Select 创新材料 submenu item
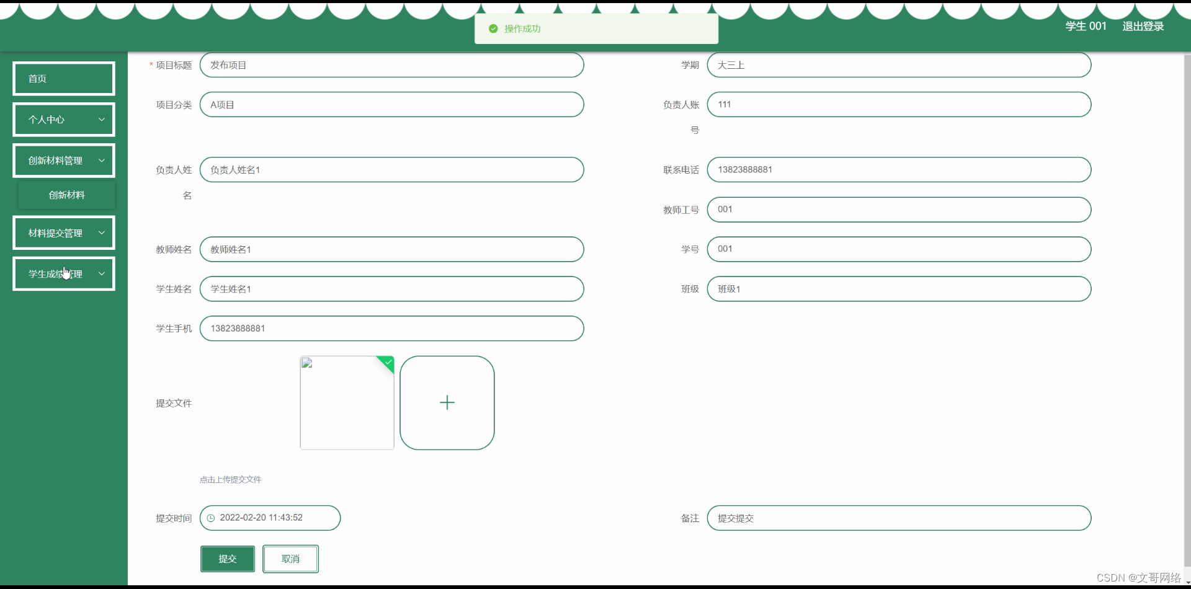 (x=67, y=195)
